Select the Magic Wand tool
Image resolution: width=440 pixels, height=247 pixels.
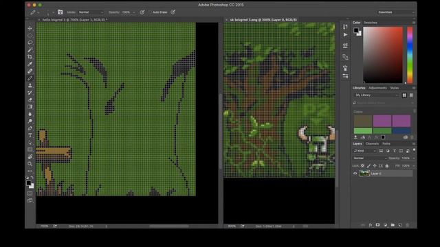coord(30,50)
